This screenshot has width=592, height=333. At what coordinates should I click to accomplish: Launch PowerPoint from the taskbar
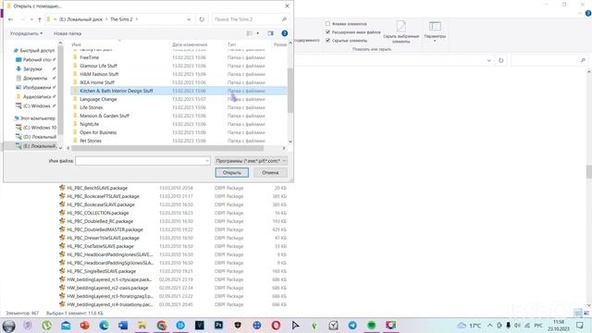tap(85, 326)
